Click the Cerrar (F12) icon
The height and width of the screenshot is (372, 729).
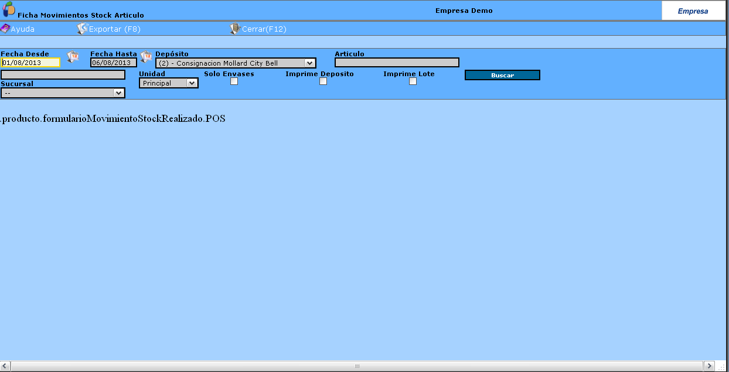pos(235,29)
